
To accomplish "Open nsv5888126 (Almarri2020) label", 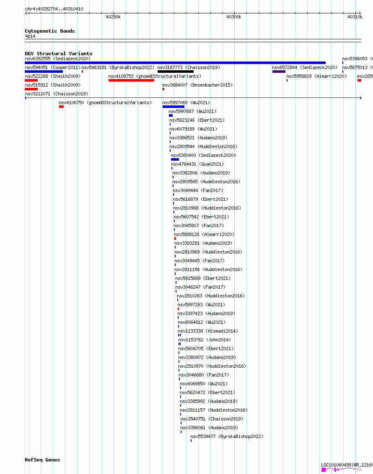I will [x=205, y=234].
